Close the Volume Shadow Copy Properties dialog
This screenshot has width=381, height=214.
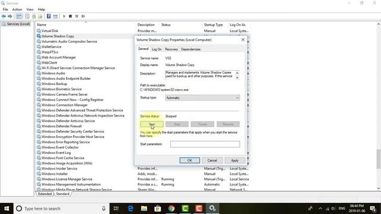pos(243,40)
